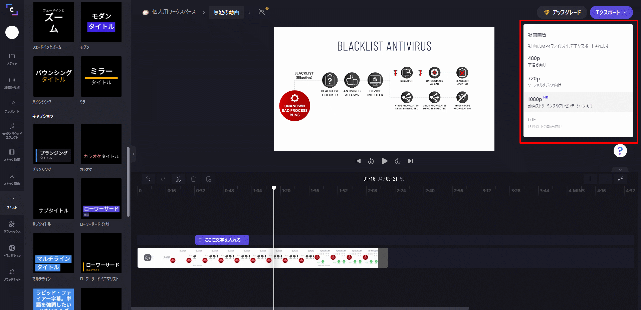This screenshot has height=310, width=641.
Task: Choose the 480p 下書き向け quality option
Action: [578, 61]
